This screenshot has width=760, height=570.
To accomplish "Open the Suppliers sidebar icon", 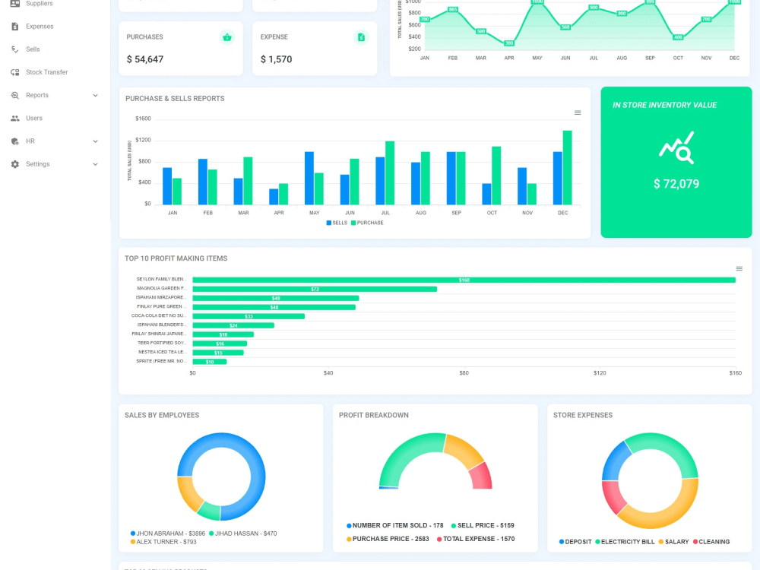I will tap(15, 3).
